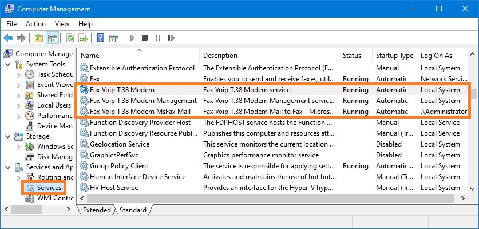Expand the Shared Folders node

coord(19,96)
